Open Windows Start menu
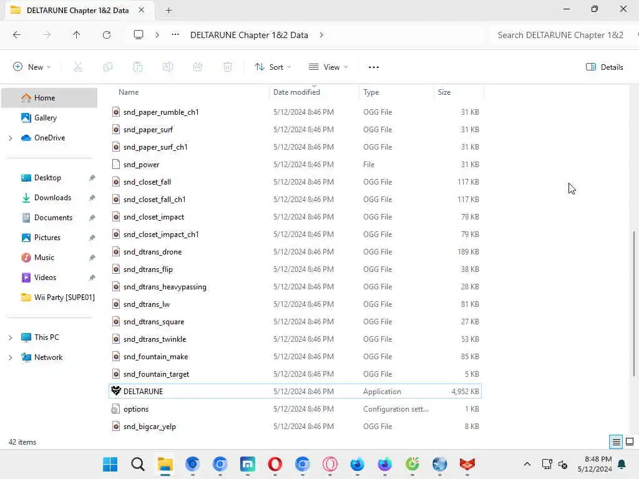Viewport: 639px width, 479px height. tap(110, 464)
